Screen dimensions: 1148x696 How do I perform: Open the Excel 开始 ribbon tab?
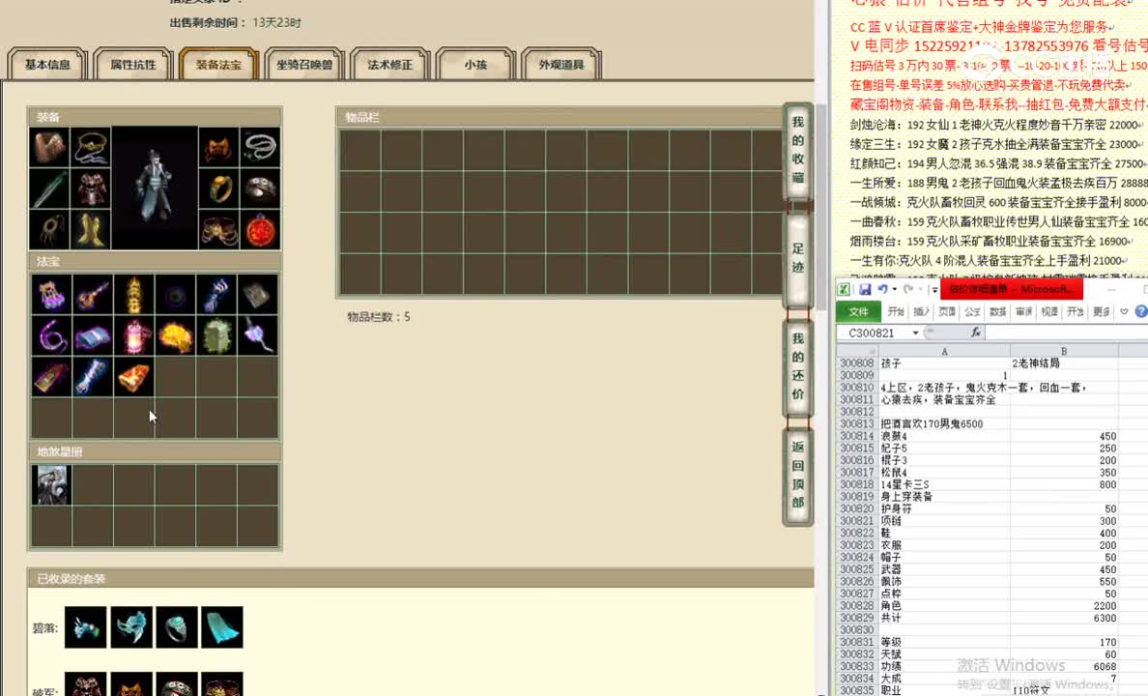click(896, 312)
